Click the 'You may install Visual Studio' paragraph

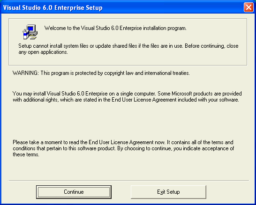(128, 96)
